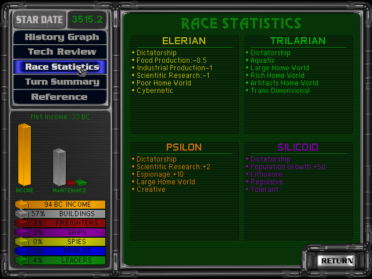Click Elerian's Poor Home World trait
The height and width of the screenshot is (279, 372).
[x=164, y=83]
